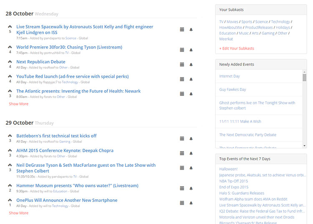This screenshot has height=224, width=313.
Task: Expand Show More under 29 October
Action: [18, 213]
